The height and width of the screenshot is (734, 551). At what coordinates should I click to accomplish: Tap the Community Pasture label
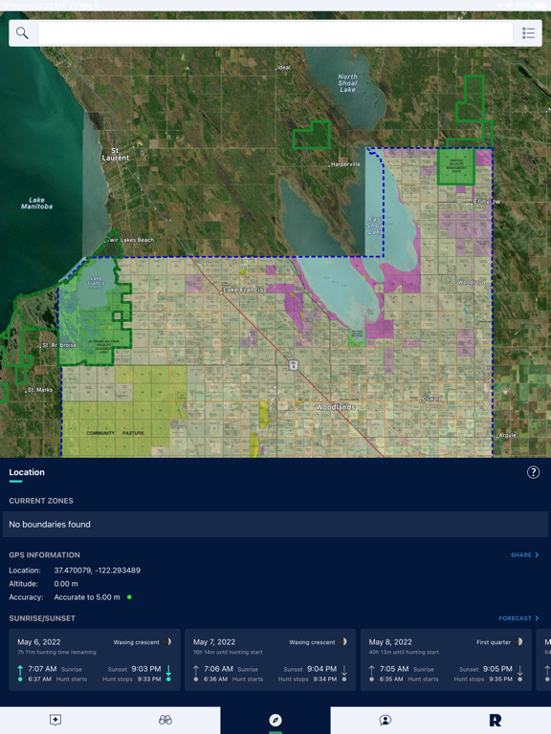click(115, 433)
